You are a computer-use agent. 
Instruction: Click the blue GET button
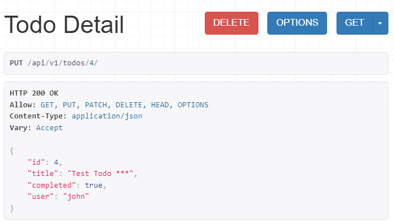click(354, 23)
